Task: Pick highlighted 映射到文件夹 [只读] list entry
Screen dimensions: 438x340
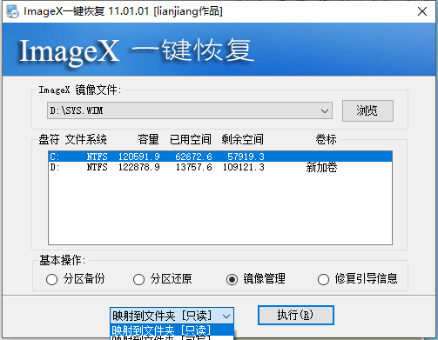Action: 172,330
